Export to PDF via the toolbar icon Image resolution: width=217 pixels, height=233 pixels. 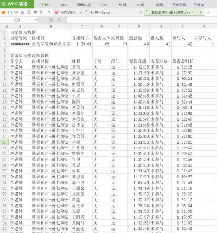click(16, 12)
